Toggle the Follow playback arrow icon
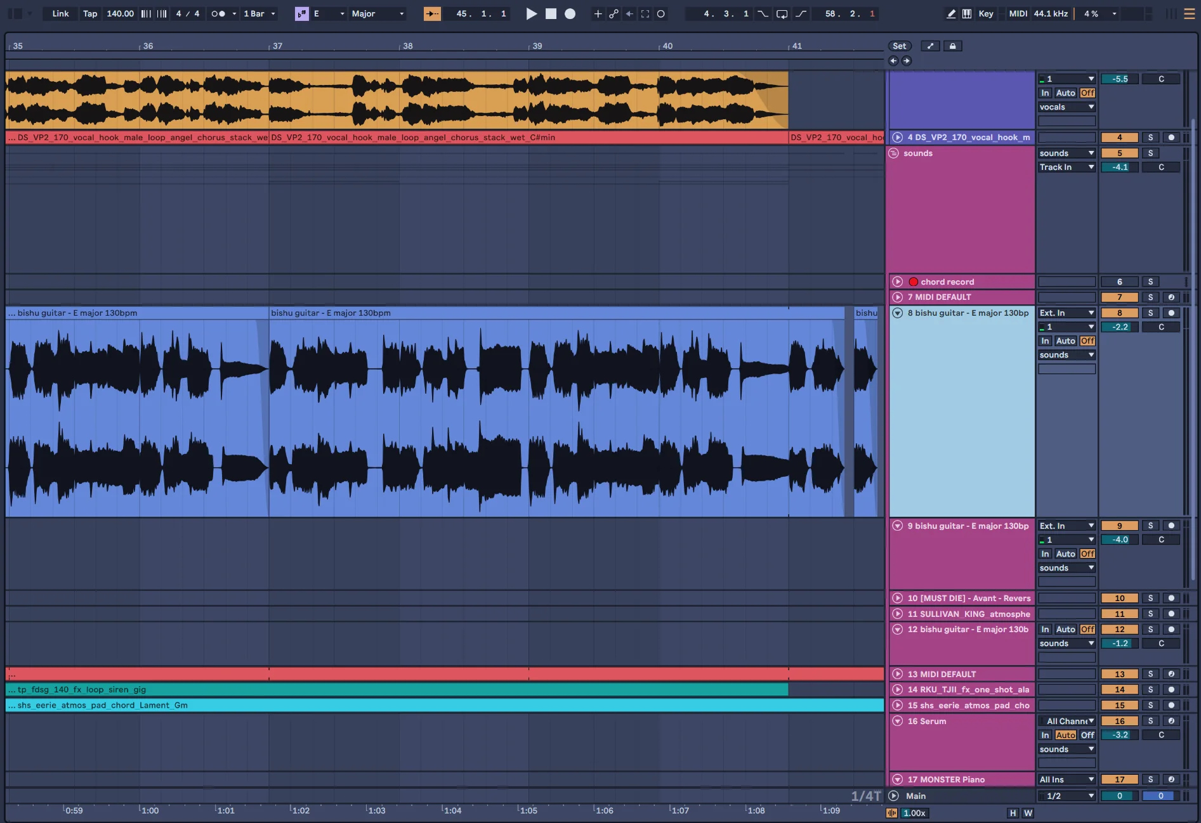 pos(432,14)
